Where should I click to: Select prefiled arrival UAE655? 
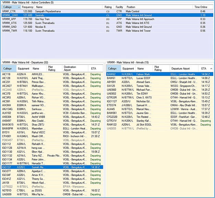[112, 128]
